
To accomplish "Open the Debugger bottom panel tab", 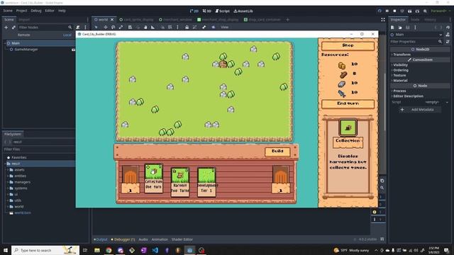I will (123, 239).
